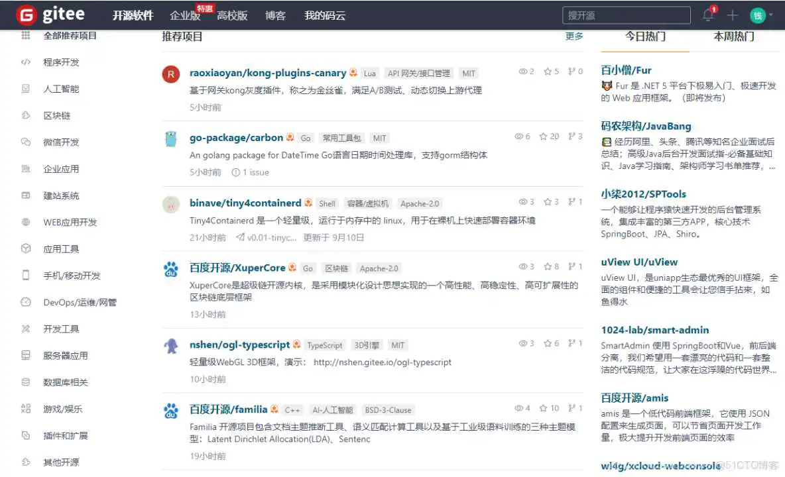
Task: Open 百度开源/XuperCore repository
Action: 237,268
